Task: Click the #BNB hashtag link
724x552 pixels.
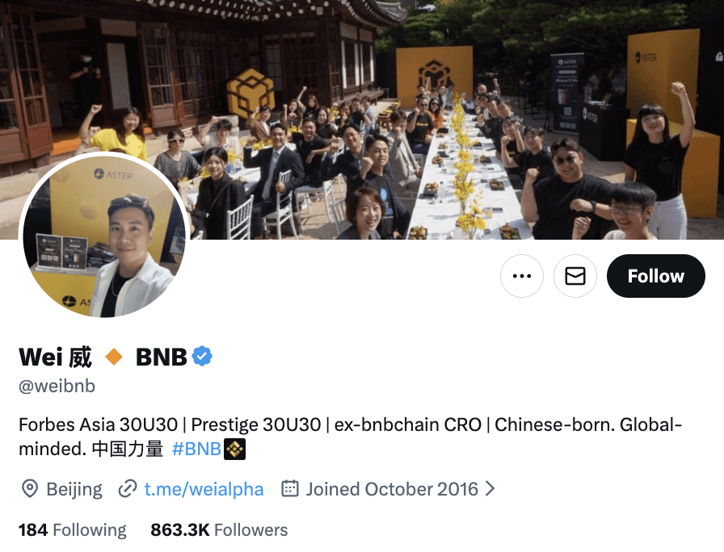Action: click(x=196, y=449)
